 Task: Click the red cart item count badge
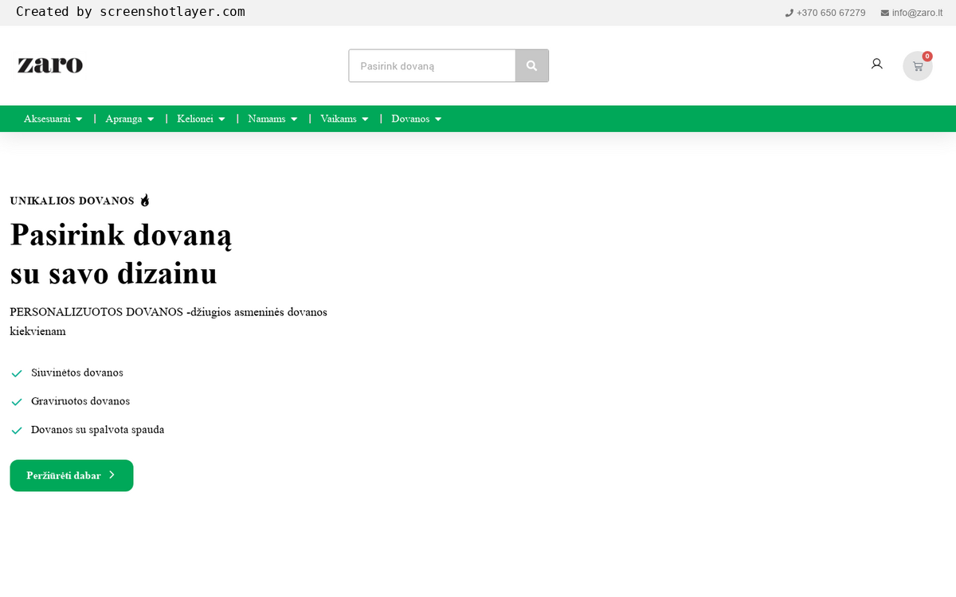coord(927,57)
